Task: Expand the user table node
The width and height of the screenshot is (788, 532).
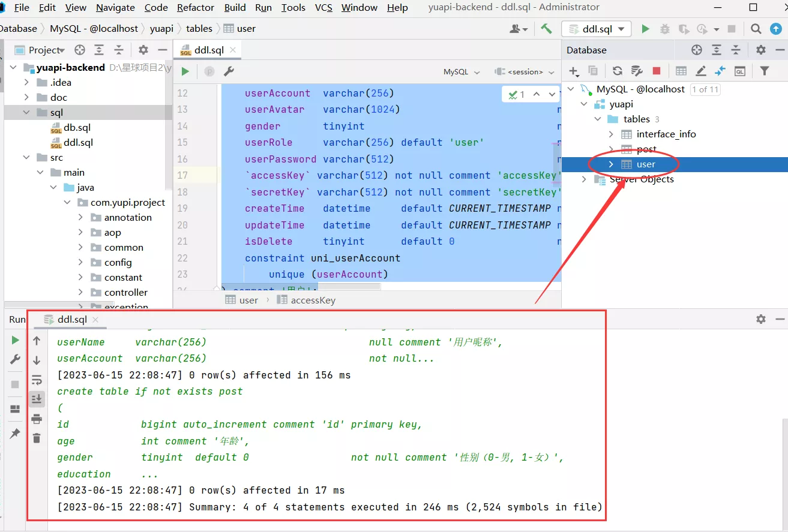Action: 611,164
